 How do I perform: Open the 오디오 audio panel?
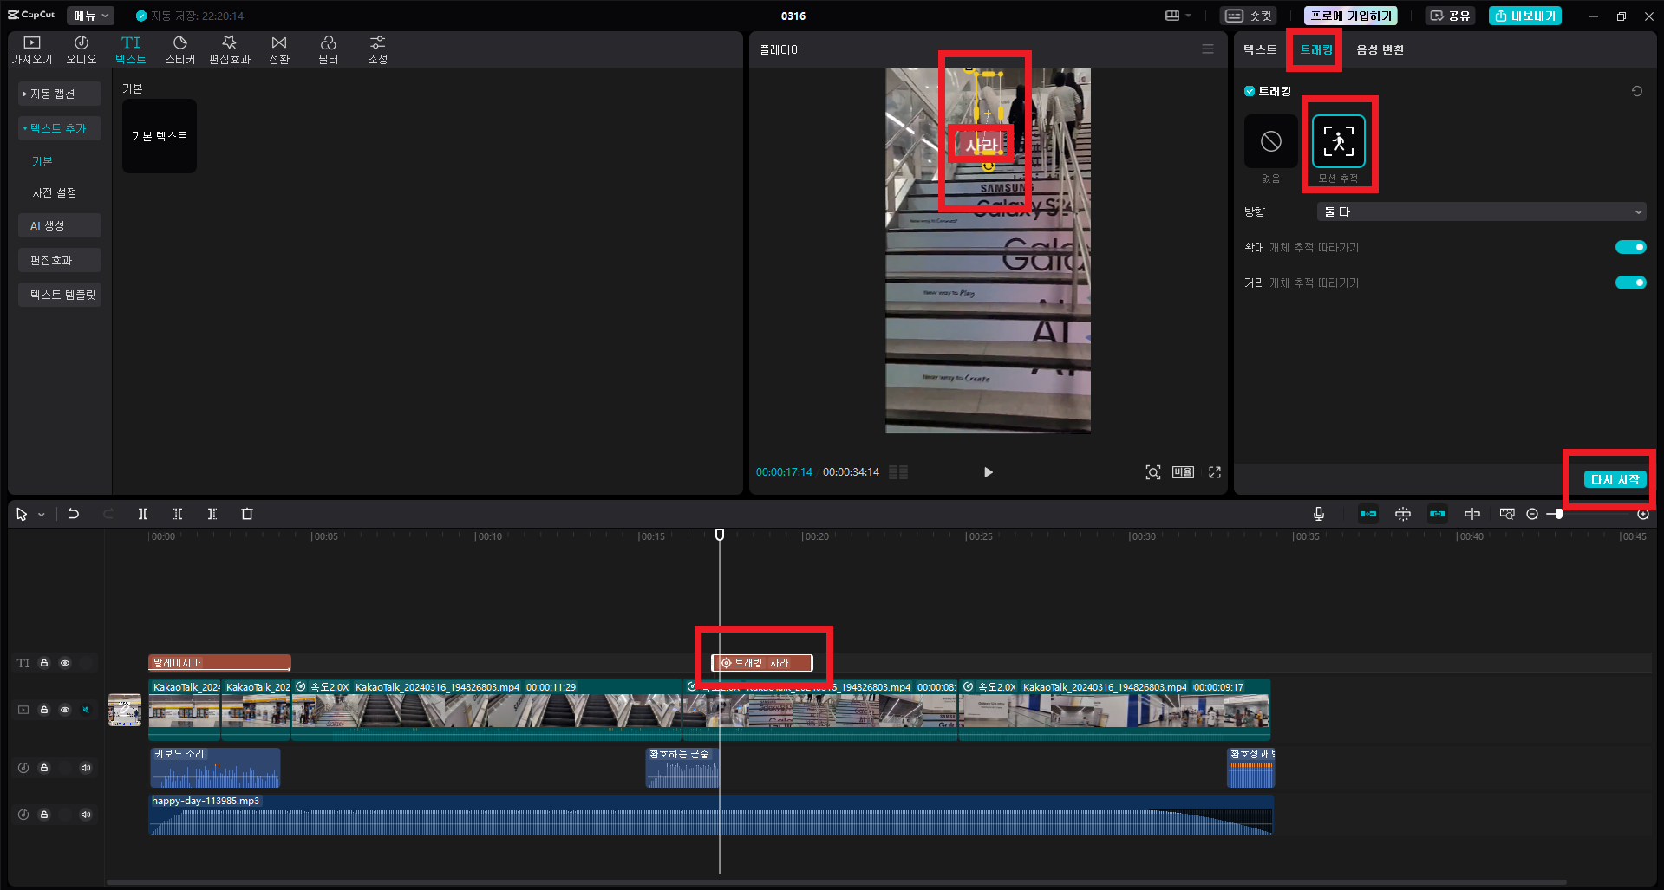[82, 50]
